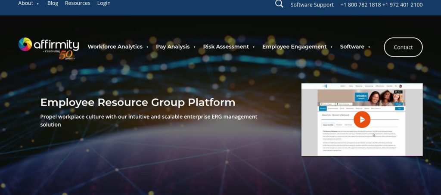441x195 pixels.
Task: Click the Employee Resource Group Platform heading
Action: coord(138,102)
